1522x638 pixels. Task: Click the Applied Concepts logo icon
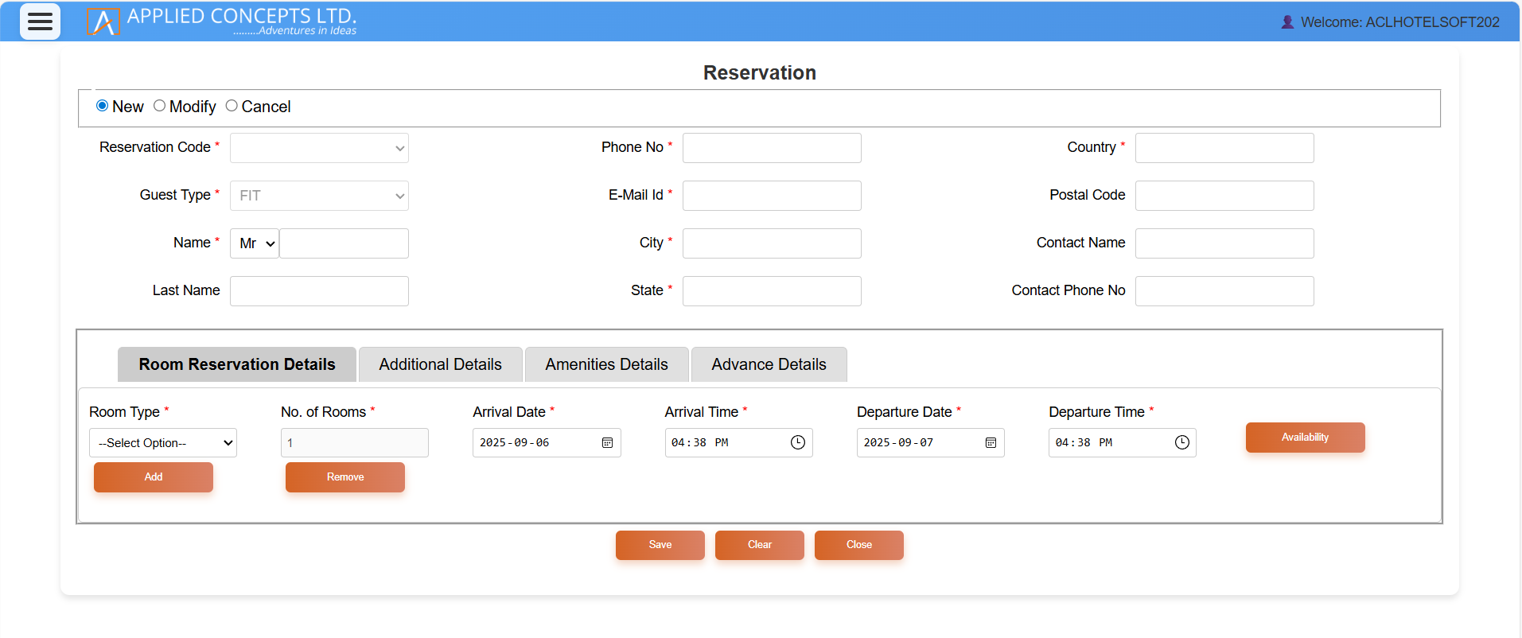coord(103,21)
